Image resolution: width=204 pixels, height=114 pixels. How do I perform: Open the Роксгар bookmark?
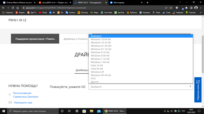[x=83, y=12]
